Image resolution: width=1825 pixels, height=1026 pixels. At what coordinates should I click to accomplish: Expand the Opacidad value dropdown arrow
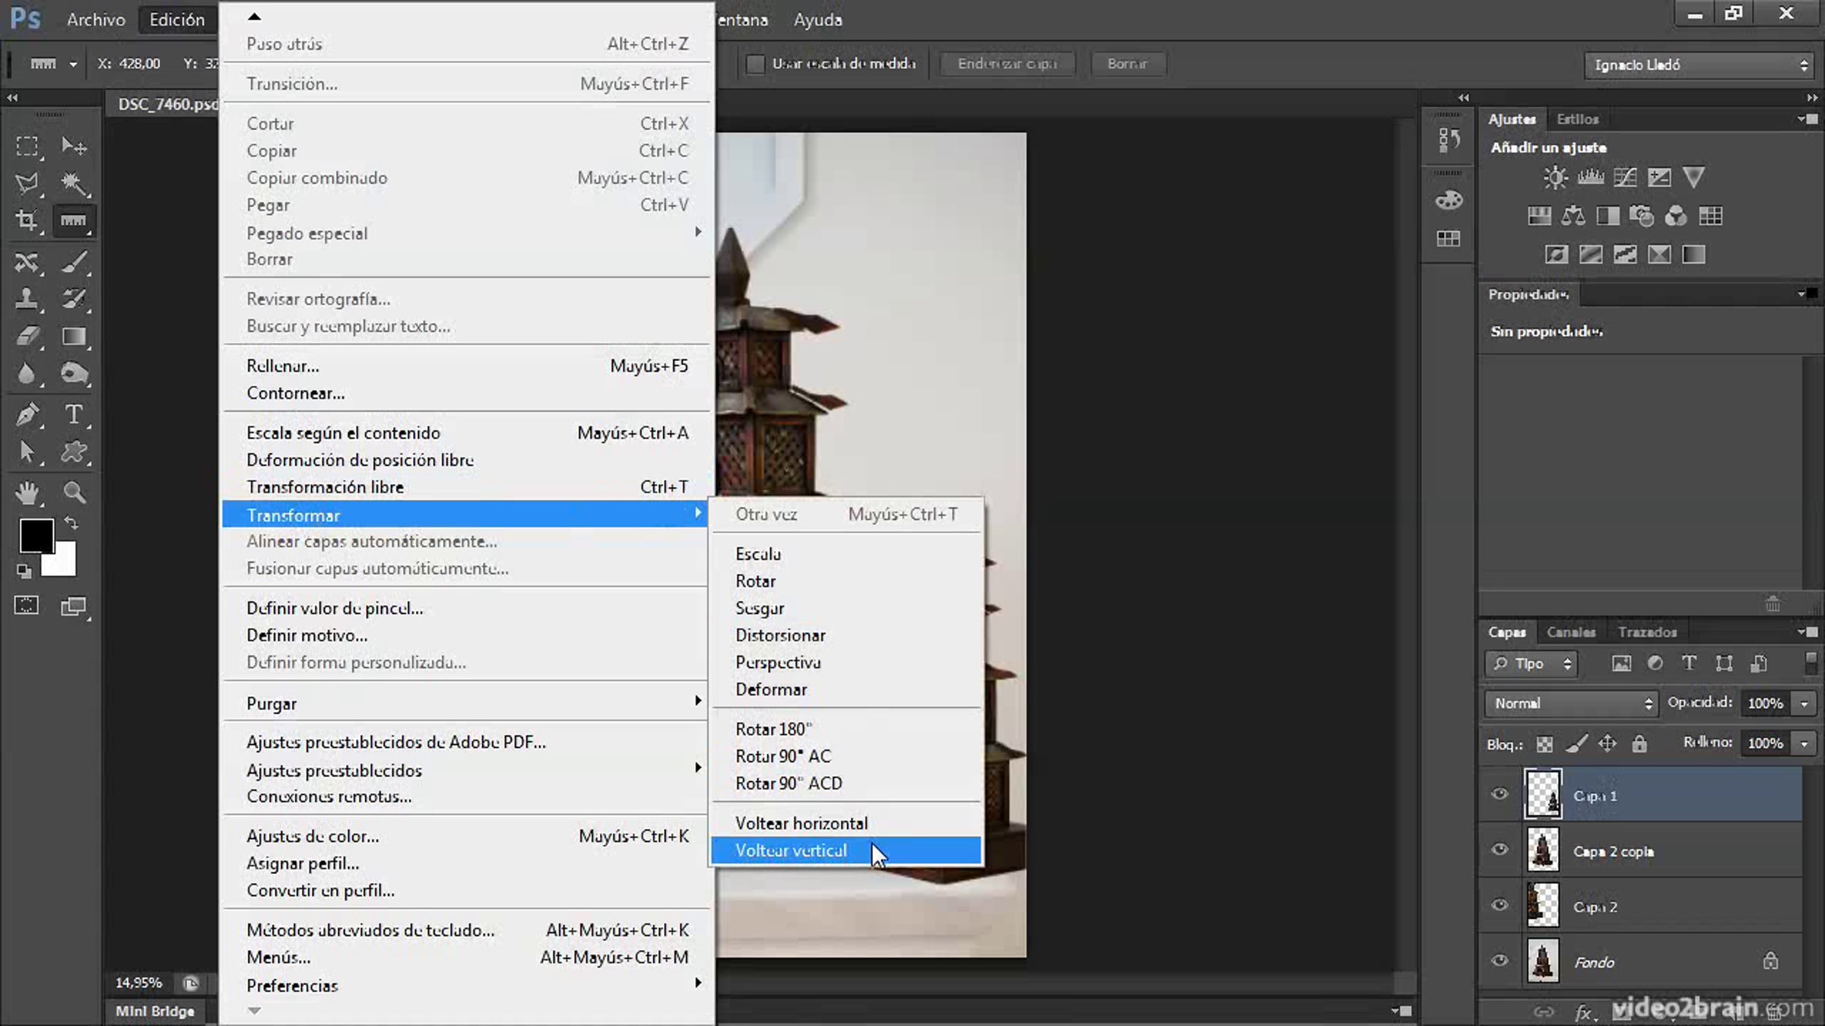(1804, 703)
